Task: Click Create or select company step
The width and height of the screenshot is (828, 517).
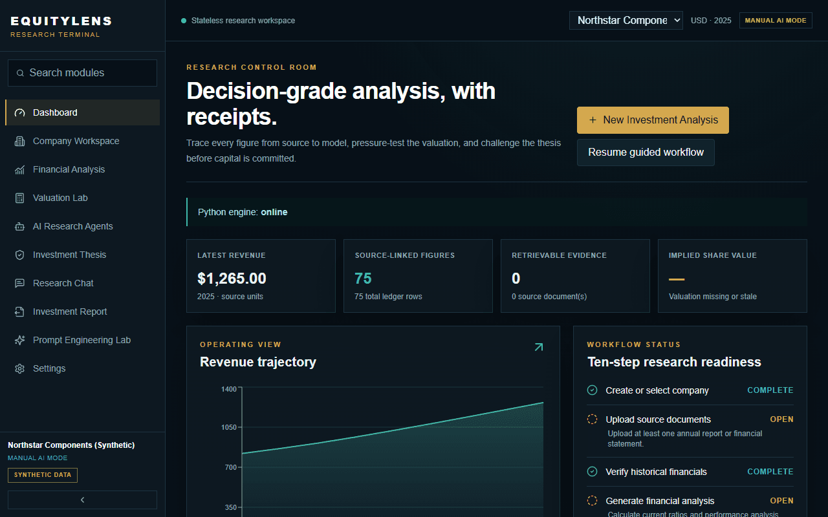Action: [x=690, y=390]
